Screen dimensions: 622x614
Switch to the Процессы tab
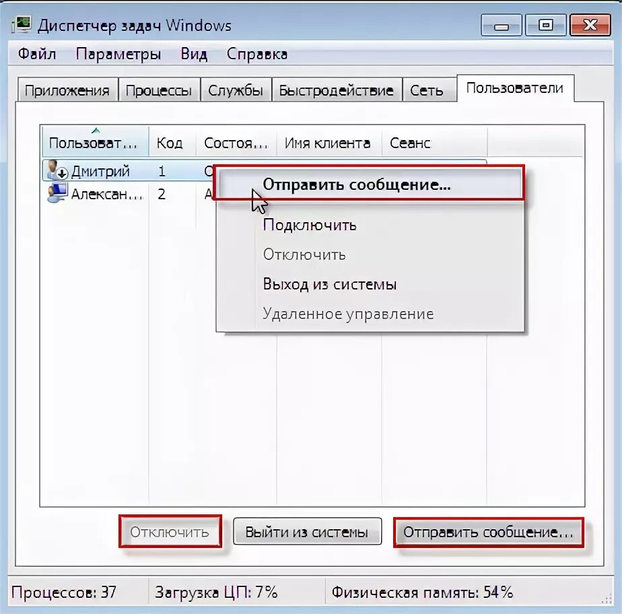(x=159, y=90)
